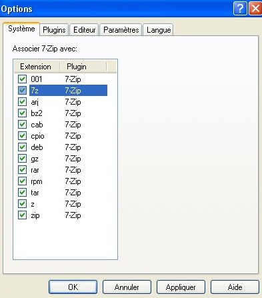
Task: Select the tar extension text
Action: 35,193
